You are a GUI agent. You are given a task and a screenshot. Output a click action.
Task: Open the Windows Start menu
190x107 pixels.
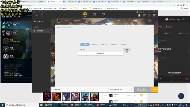[x=2, y=105]
